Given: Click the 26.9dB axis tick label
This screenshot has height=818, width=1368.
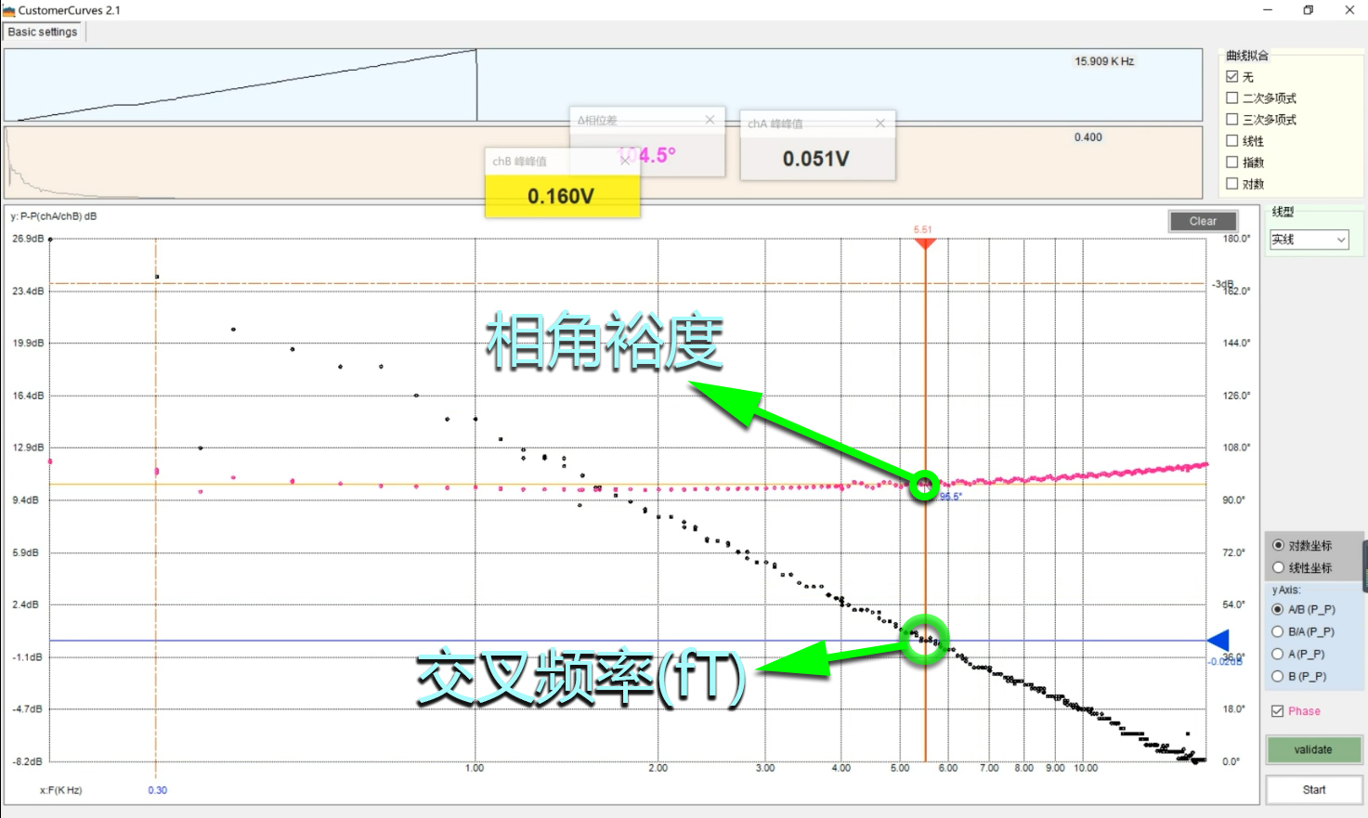Looking at the screenshot, I should pos(28,239).
